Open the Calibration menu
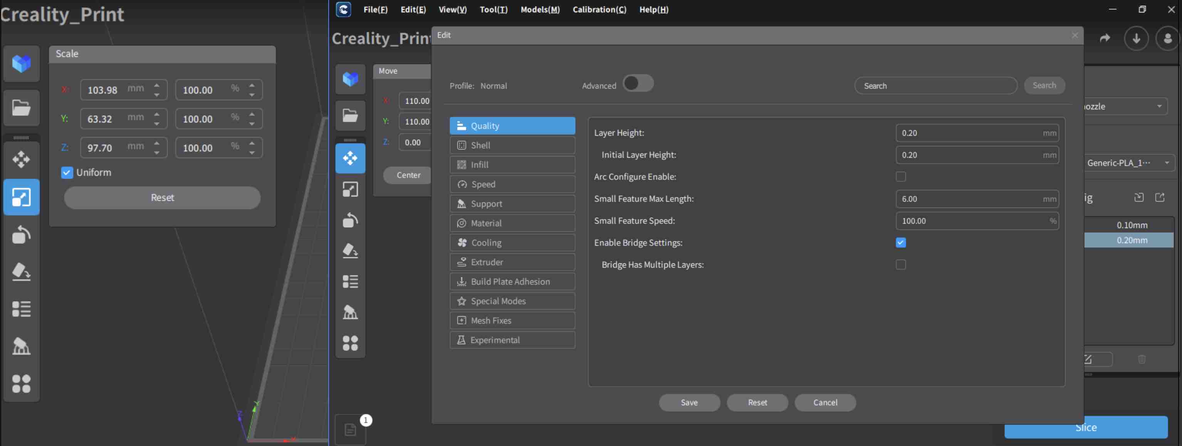Viewport: 1182px width, 446px height. [x=599, y=10]
